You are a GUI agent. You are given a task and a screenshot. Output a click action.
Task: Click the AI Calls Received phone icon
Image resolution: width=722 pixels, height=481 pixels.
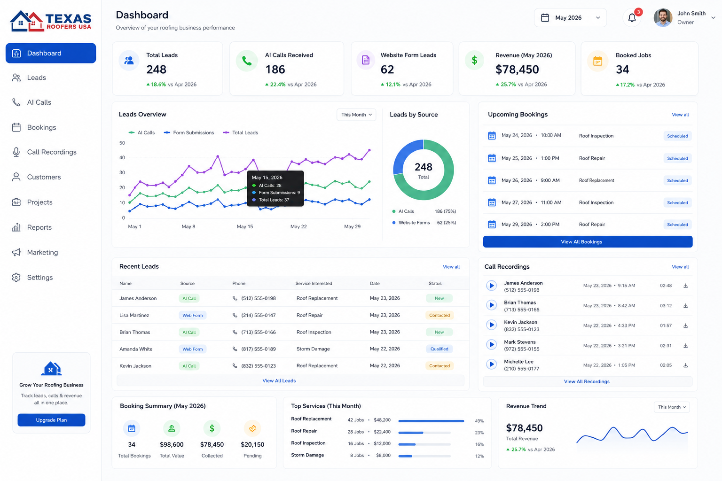pos(247,61)
